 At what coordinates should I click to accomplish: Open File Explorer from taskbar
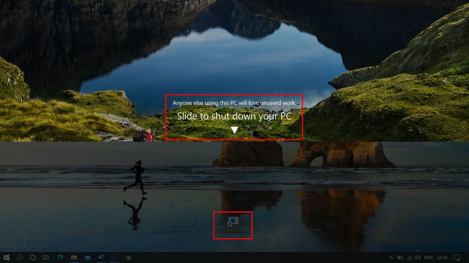pyautogui.click(x=74, y=258)
